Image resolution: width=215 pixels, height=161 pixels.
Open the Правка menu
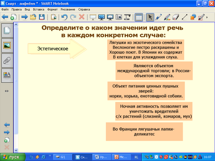point(17,9)
